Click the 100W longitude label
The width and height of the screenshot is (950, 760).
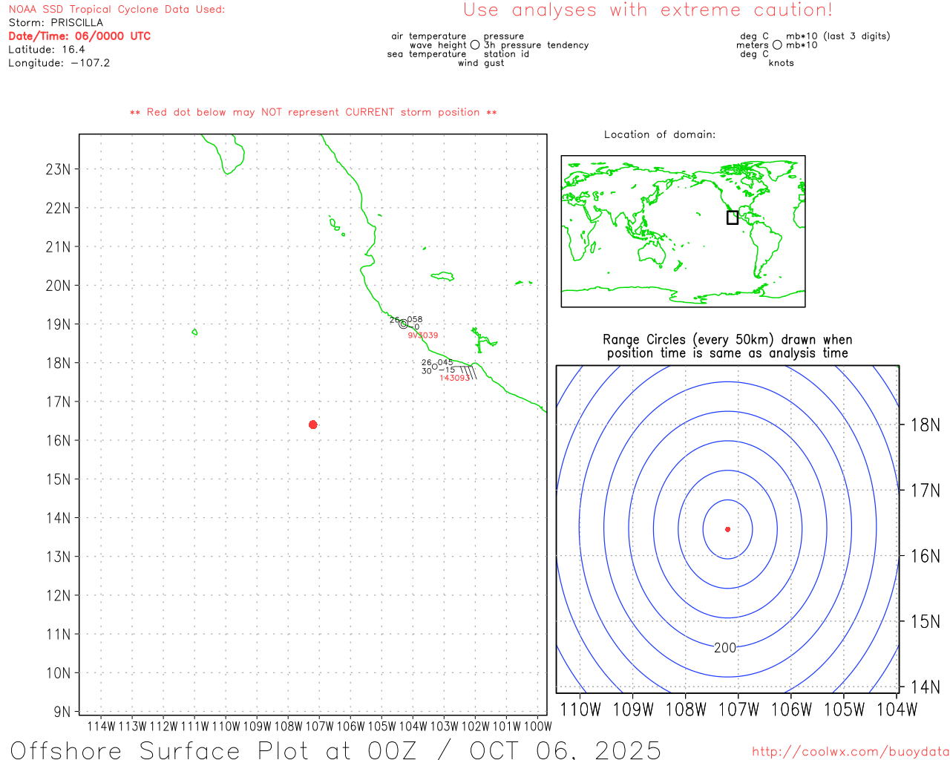538,727
